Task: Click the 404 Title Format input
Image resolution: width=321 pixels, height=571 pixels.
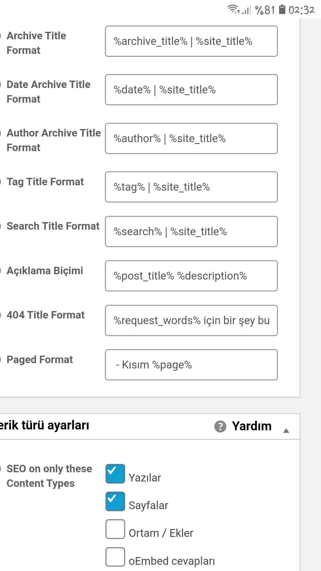Action: (x=191, y=321)
